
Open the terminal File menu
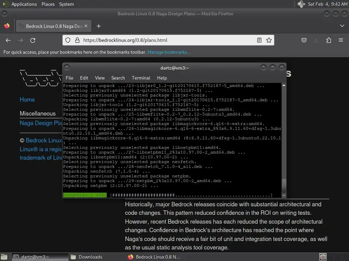point(70,78)
